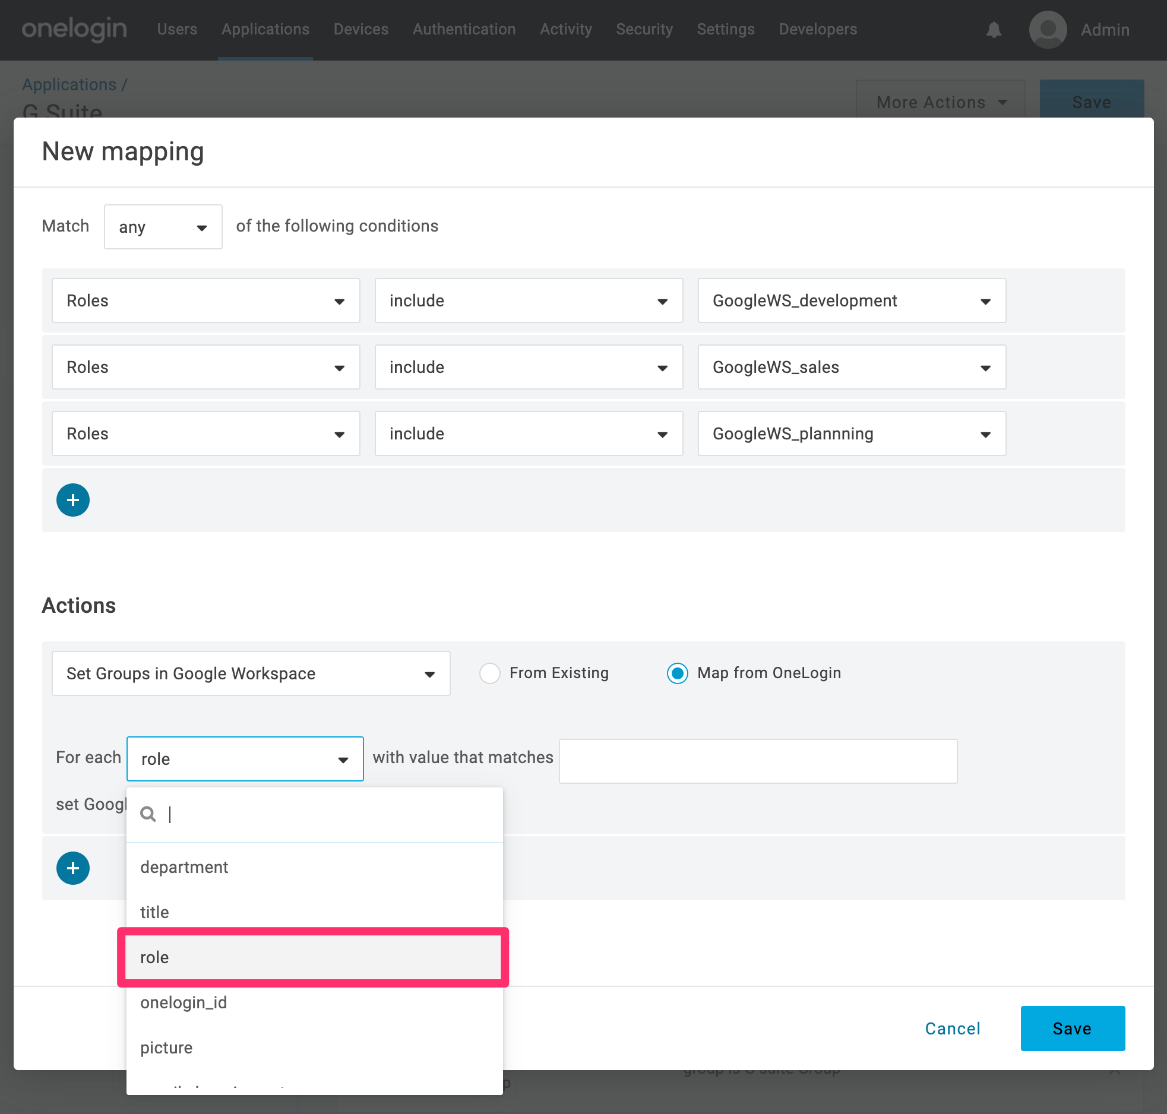
Task: Choose onelogin_id from the dropdown list
Action: tap(315, 1002)
